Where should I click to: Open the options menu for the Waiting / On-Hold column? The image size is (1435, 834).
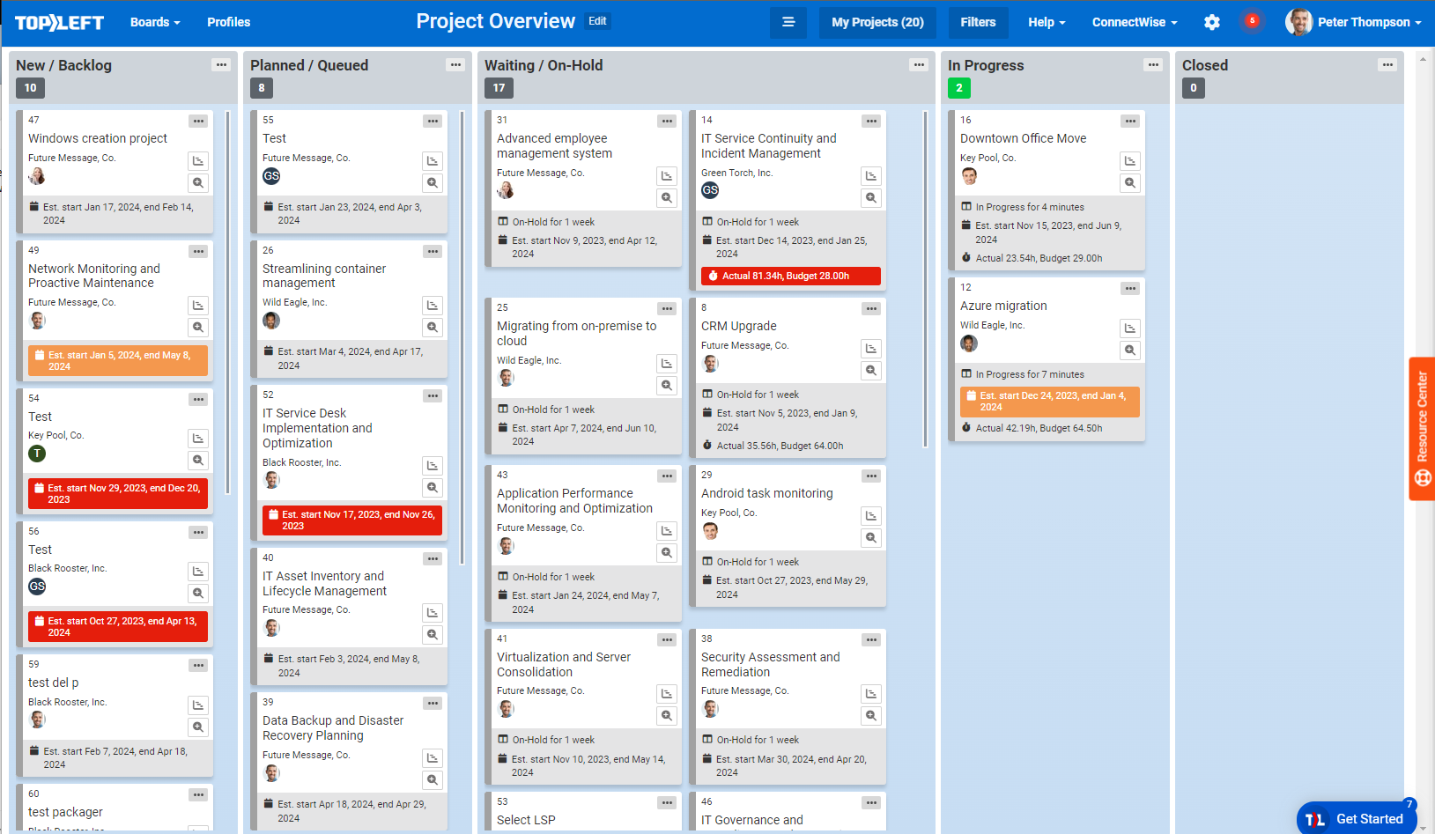pos(919,64)
